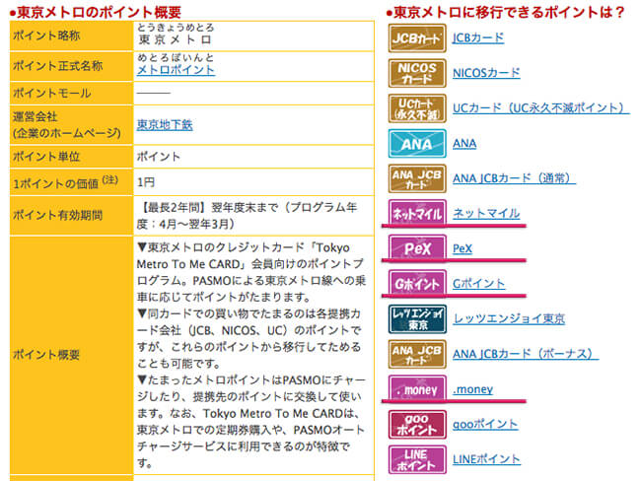The width and height of the screenshot is (641, 481).
Task: Click the JCBカード brown badge icon
Action: (417, 38)
